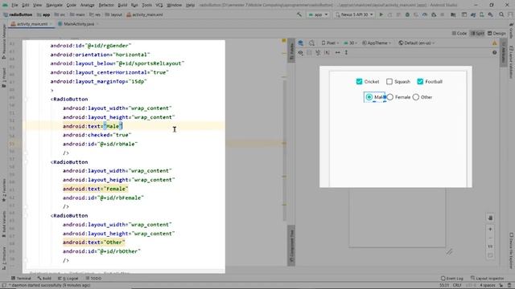Viewport: 515px width, 289px height.
Task: Open the Terminal tool window
Action: [x=21, y=279]
